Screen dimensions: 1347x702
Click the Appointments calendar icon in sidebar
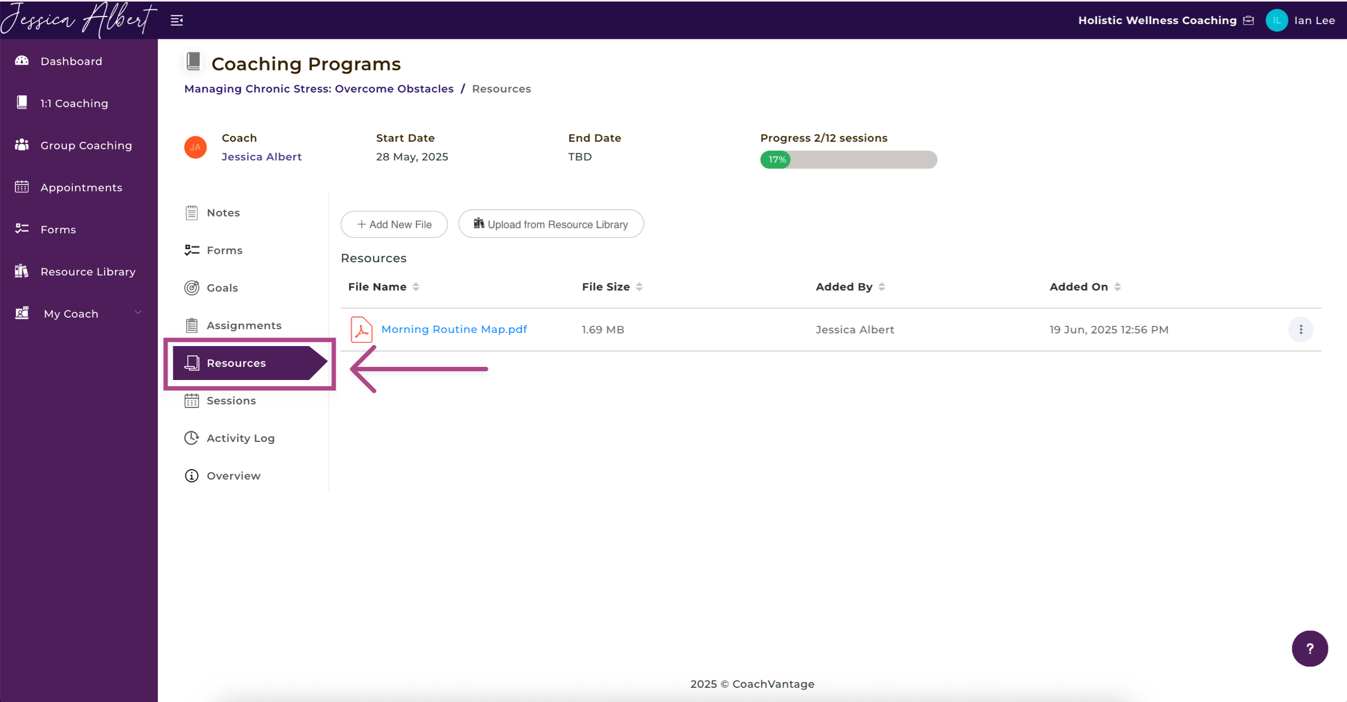click(x=22, y=187)
